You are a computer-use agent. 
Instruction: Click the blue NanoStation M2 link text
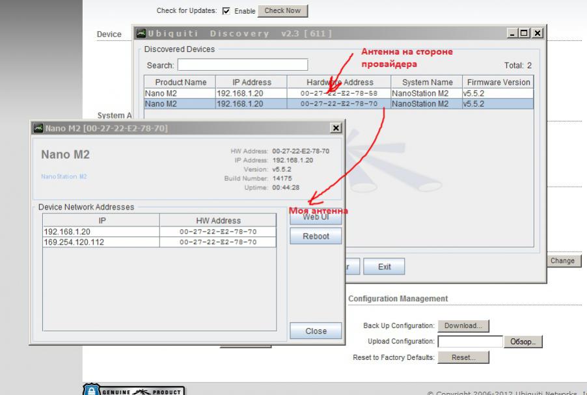coord(64,176)
